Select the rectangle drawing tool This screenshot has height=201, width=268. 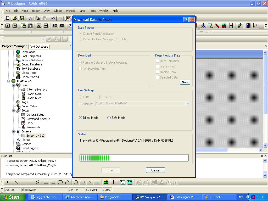(x=46, y=182)
